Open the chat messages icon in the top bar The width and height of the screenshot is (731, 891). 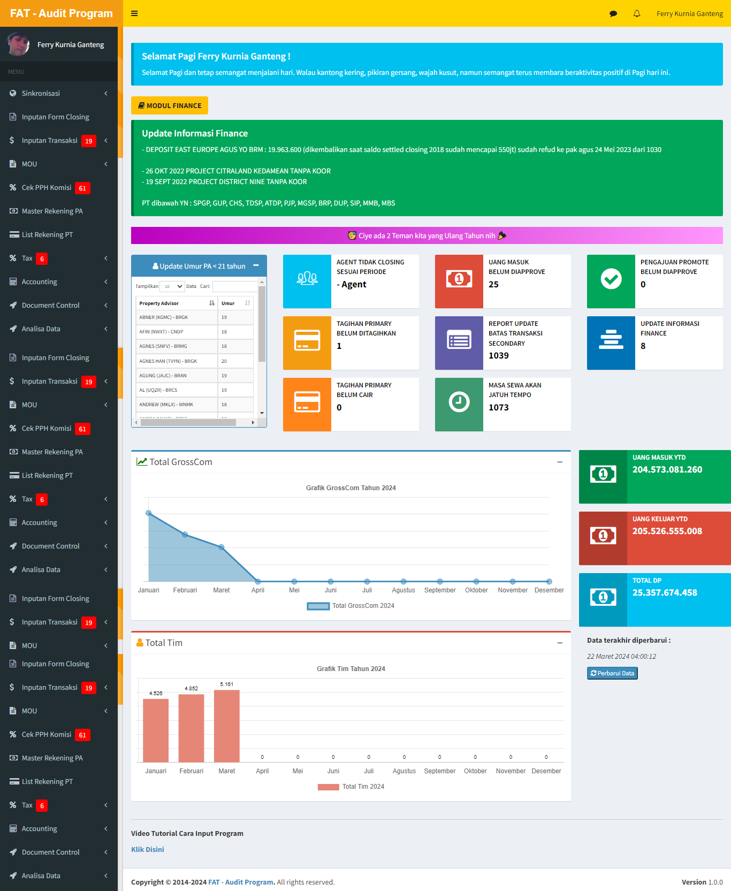[x=613, y=14]
